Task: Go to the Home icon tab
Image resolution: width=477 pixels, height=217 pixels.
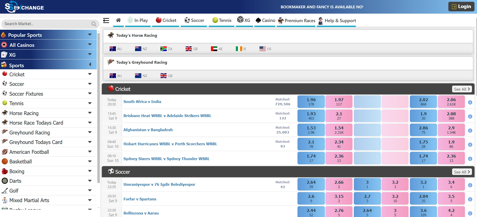Action: [118, 20]
